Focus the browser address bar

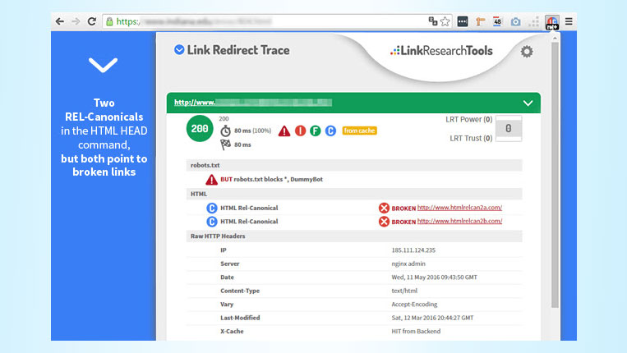click(x=277, y=21)
